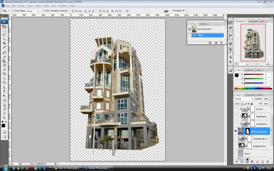Switch to the Channels tab
Image resolution: width=274 pixels, height=171 pixels.
[250, 95]
